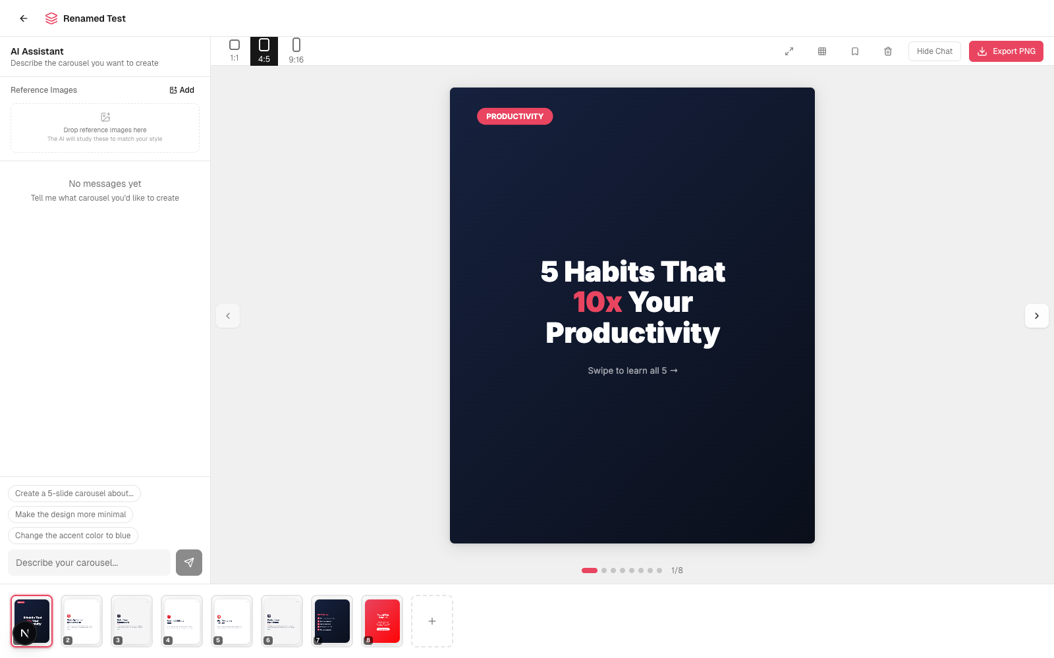
Task: Export carousel as PNG
Action: (x=1006, y=51)
